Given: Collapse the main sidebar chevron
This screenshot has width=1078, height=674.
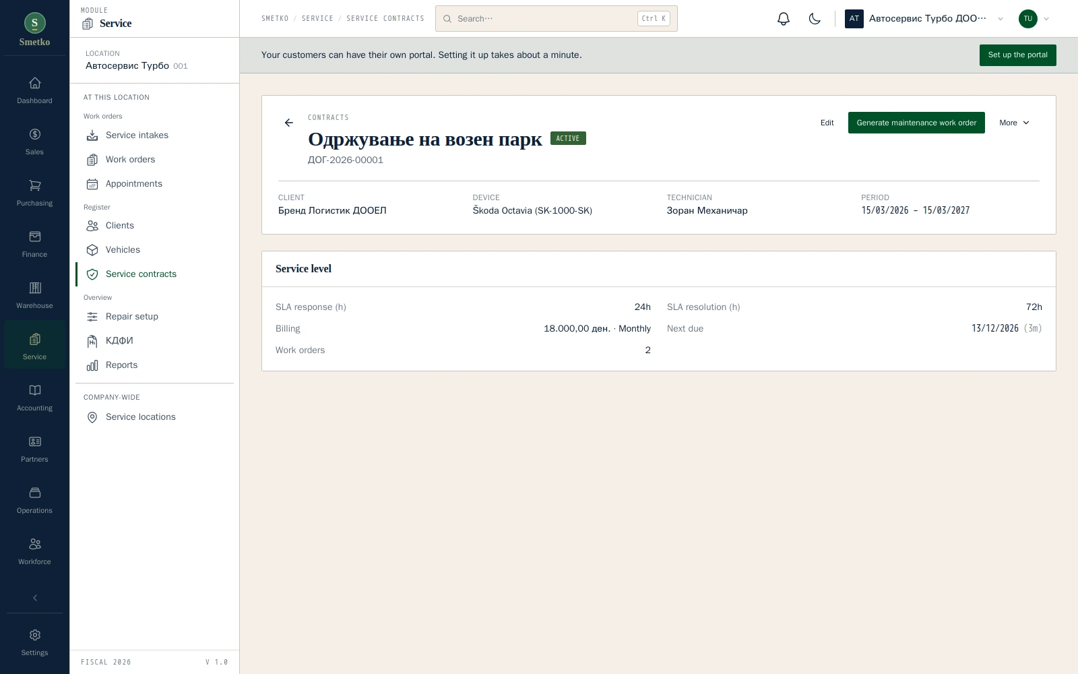Looking at the screenshot, I should (x=34, y=598).
